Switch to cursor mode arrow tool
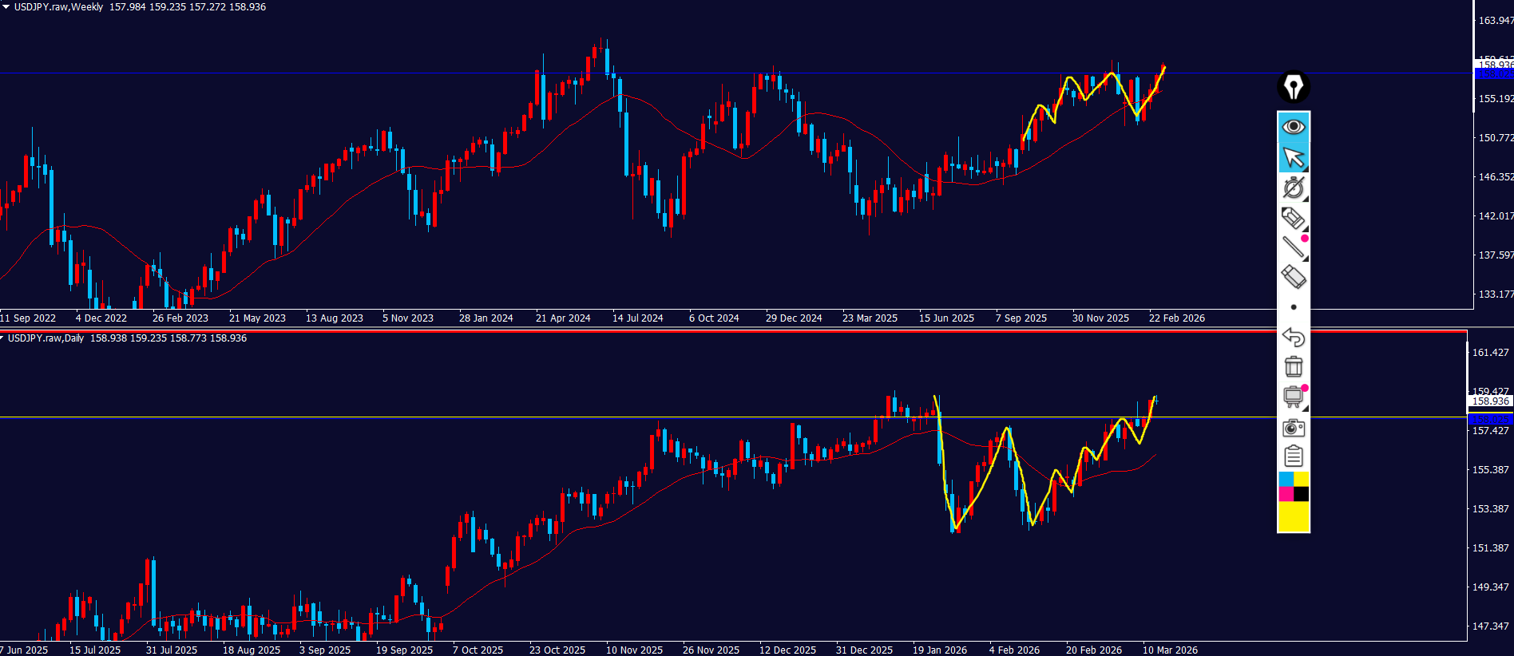Image resolution: width=1514 pixels, height=656 pixels. [1293, 157]
